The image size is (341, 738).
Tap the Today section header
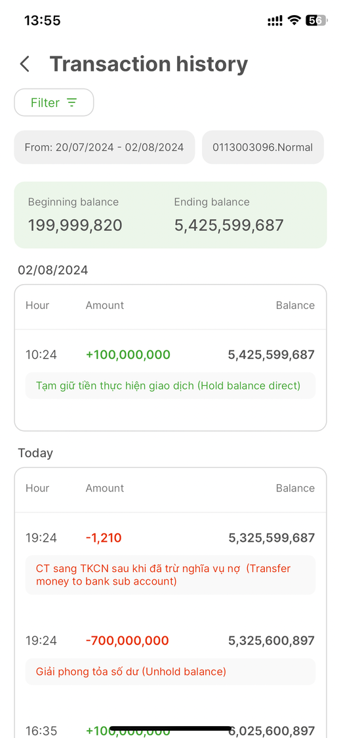36,453
